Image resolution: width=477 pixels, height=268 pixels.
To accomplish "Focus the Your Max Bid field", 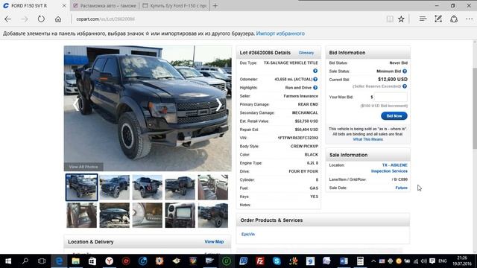I will coord(391,97).
